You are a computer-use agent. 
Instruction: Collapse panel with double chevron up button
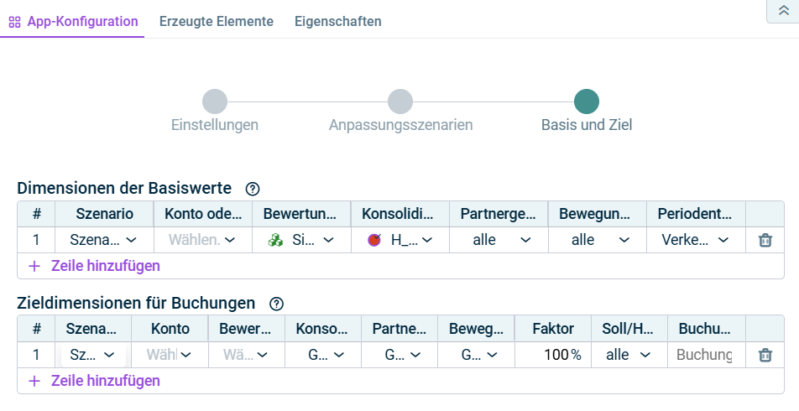pos(783,9)
